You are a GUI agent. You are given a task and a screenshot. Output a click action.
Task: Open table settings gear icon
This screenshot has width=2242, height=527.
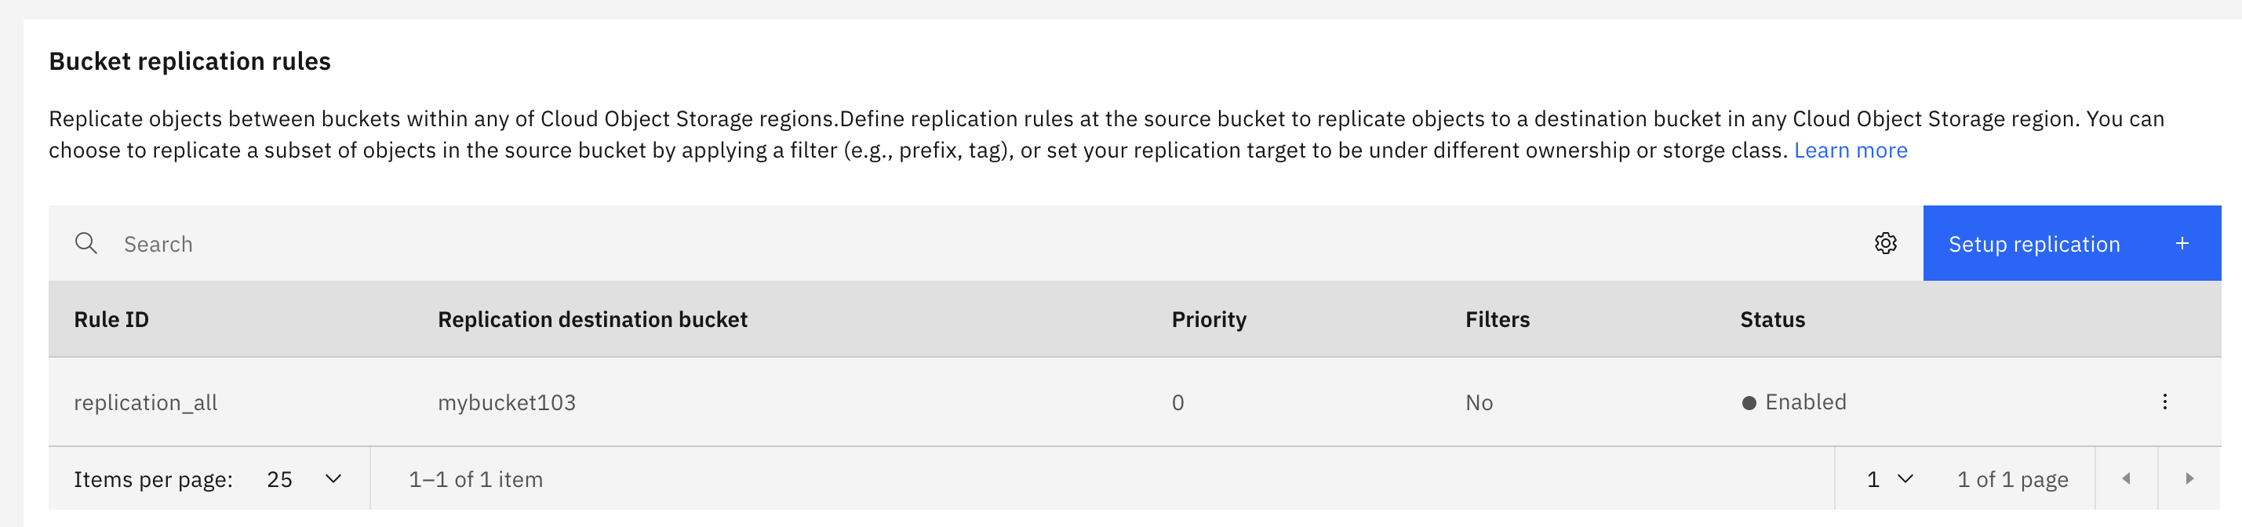point(1885,243)
